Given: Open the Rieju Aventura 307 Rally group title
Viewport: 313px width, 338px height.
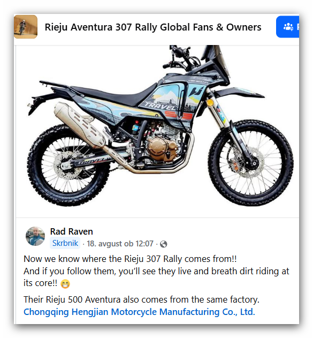Looking at the screenshot, I should click(x=153, y=27).
